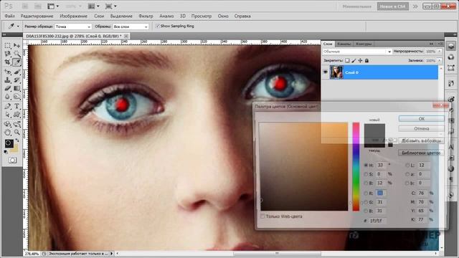Open the Layers panel icon in the dock

[x=451, y=46]
